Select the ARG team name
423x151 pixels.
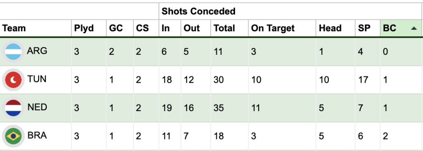click(37, 51)
